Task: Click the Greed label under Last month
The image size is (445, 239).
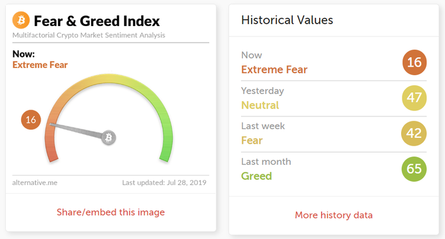Action: coord(257,176)
